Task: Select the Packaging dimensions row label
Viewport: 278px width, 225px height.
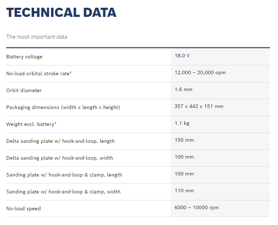Action: (63, 107)
